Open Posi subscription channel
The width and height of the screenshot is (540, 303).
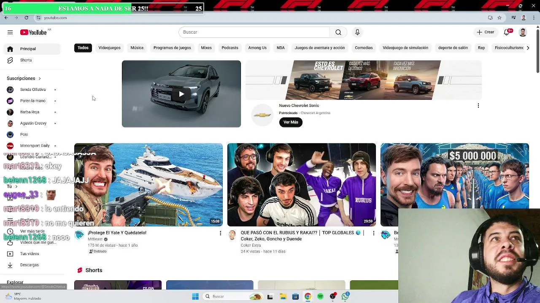[x=33, y=135]
